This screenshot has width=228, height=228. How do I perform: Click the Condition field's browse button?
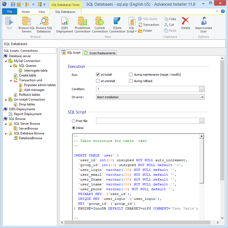202,89
